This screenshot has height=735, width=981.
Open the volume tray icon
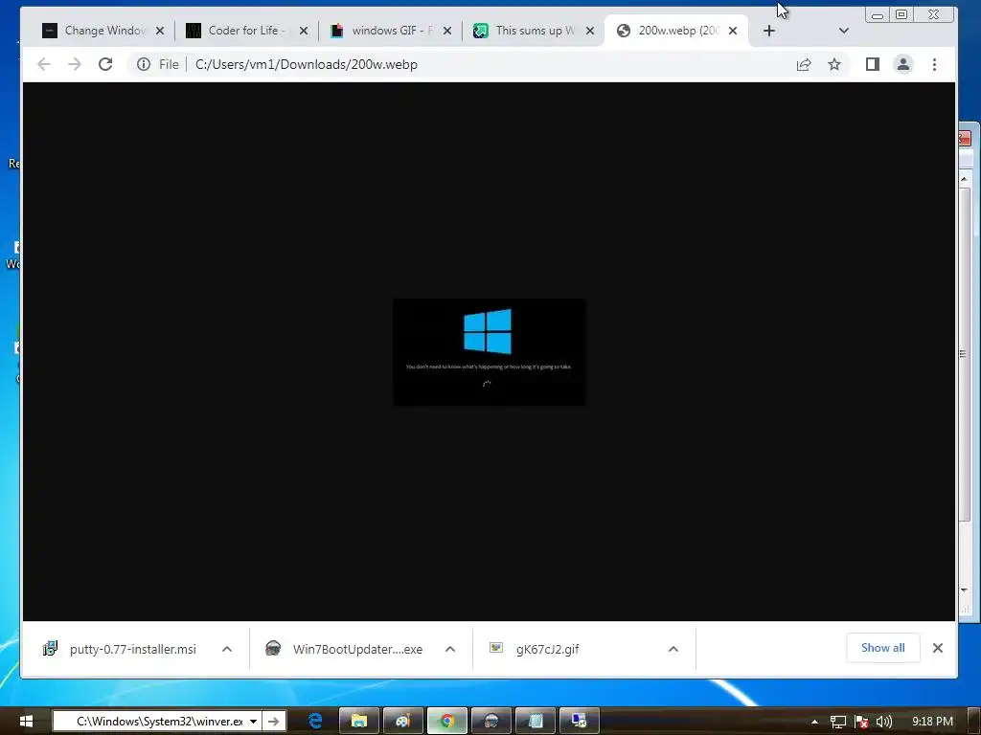point(883,722)
